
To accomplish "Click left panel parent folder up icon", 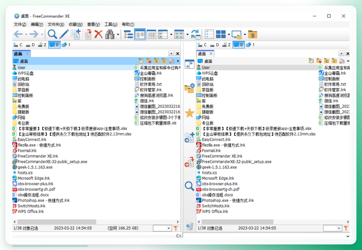I will (156, 61).
